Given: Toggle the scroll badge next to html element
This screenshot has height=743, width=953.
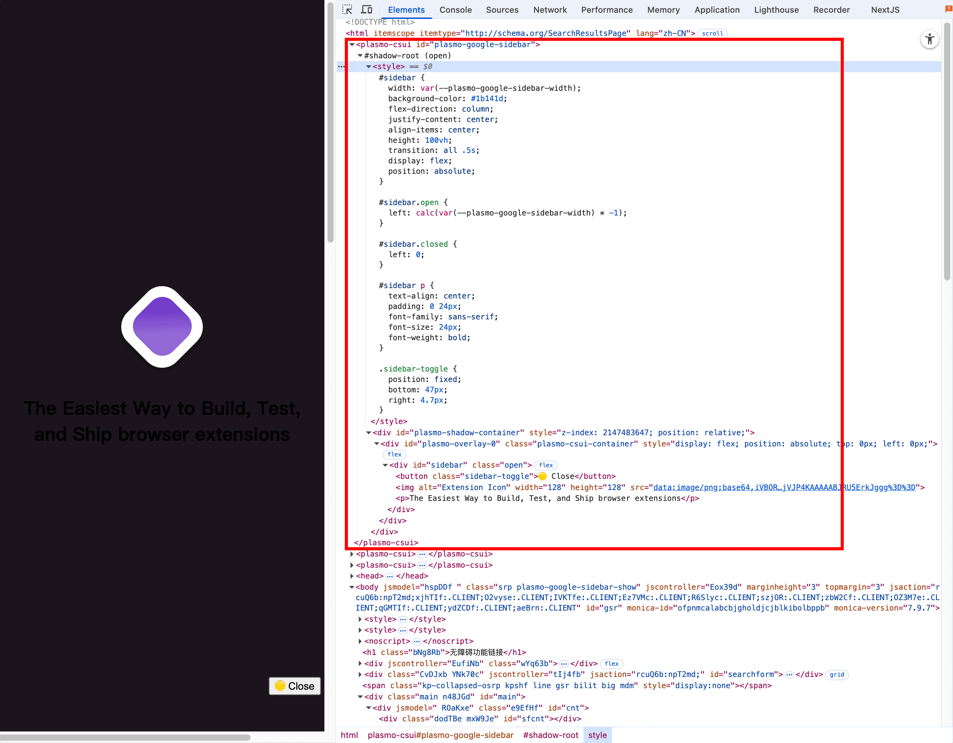Looking at the screenshot, I should click(712, 33).
